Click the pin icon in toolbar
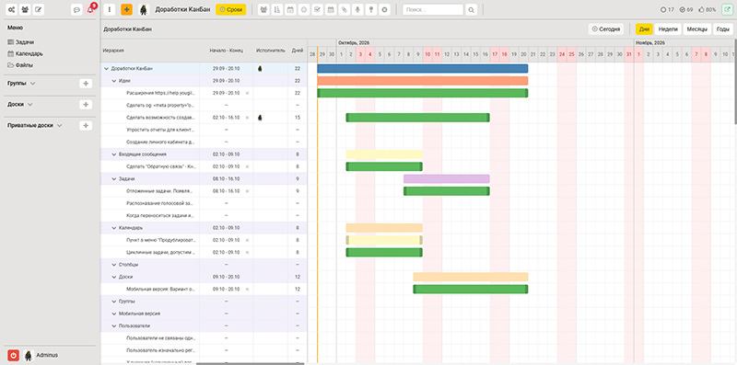 371,9
